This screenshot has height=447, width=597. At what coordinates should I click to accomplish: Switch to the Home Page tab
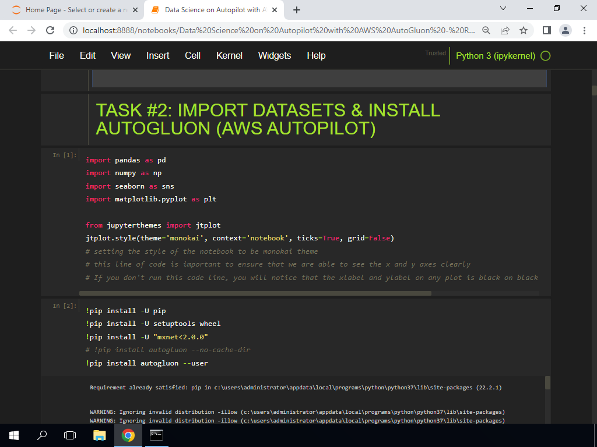tap(70, 10)
